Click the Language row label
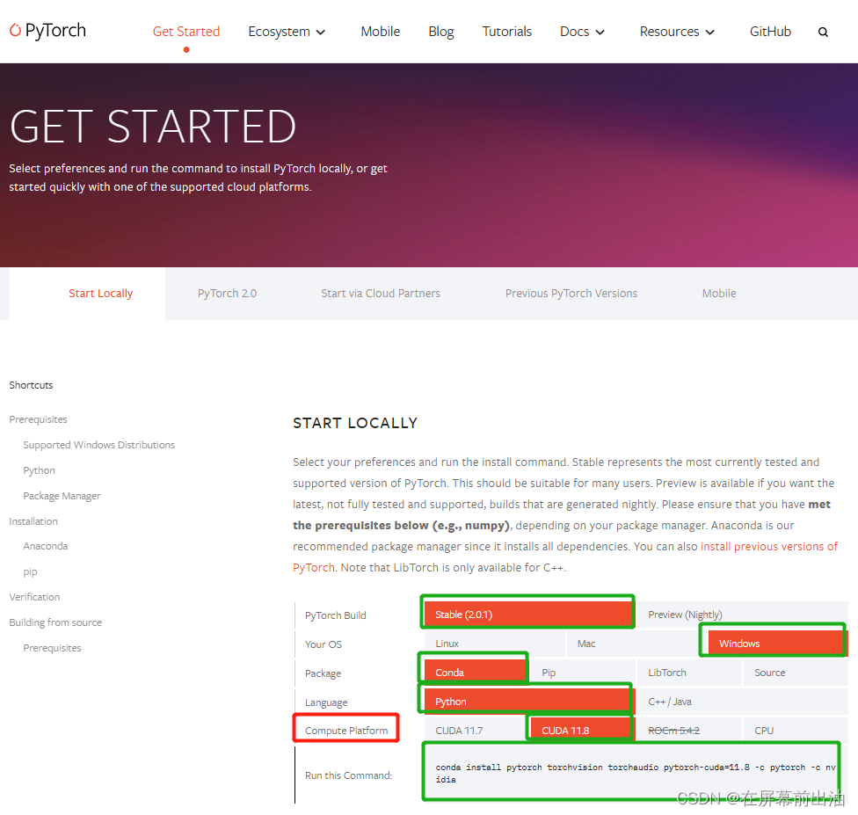Image resolution: width=858 pixels, height=815 pixels. click(326, 702)
